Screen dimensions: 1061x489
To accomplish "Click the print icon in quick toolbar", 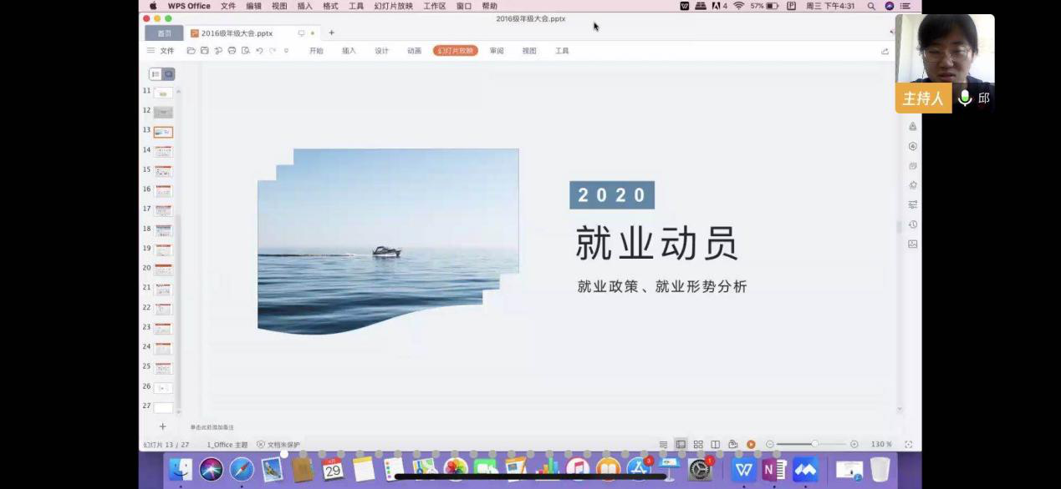I will point(232,51).
